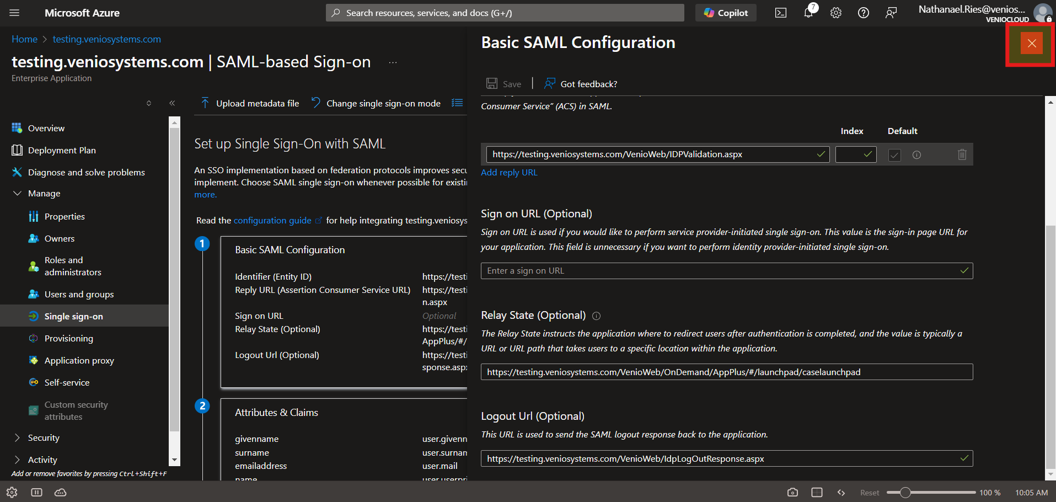Image resolution: width=1056 pixels, height=502 pixels.
Task: Open the configuration guide link
Action: pos(272,220)
